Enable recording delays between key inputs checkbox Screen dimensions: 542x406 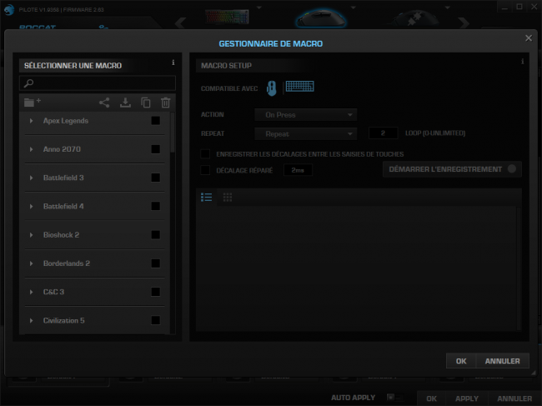pyautogui.click(x=205, y=153)
